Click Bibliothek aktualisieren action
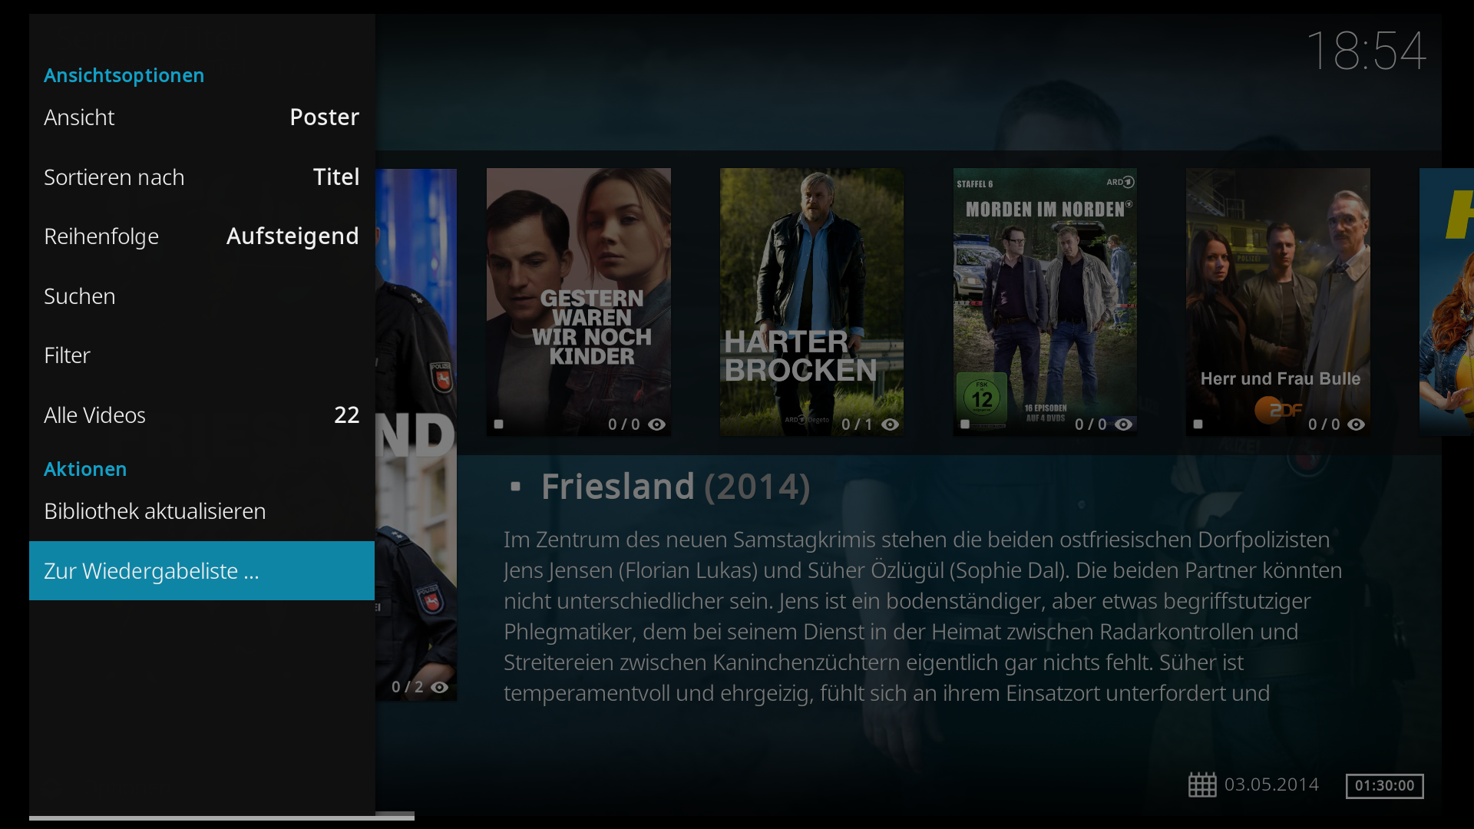The image size is (1474, 829). point(202,511)
